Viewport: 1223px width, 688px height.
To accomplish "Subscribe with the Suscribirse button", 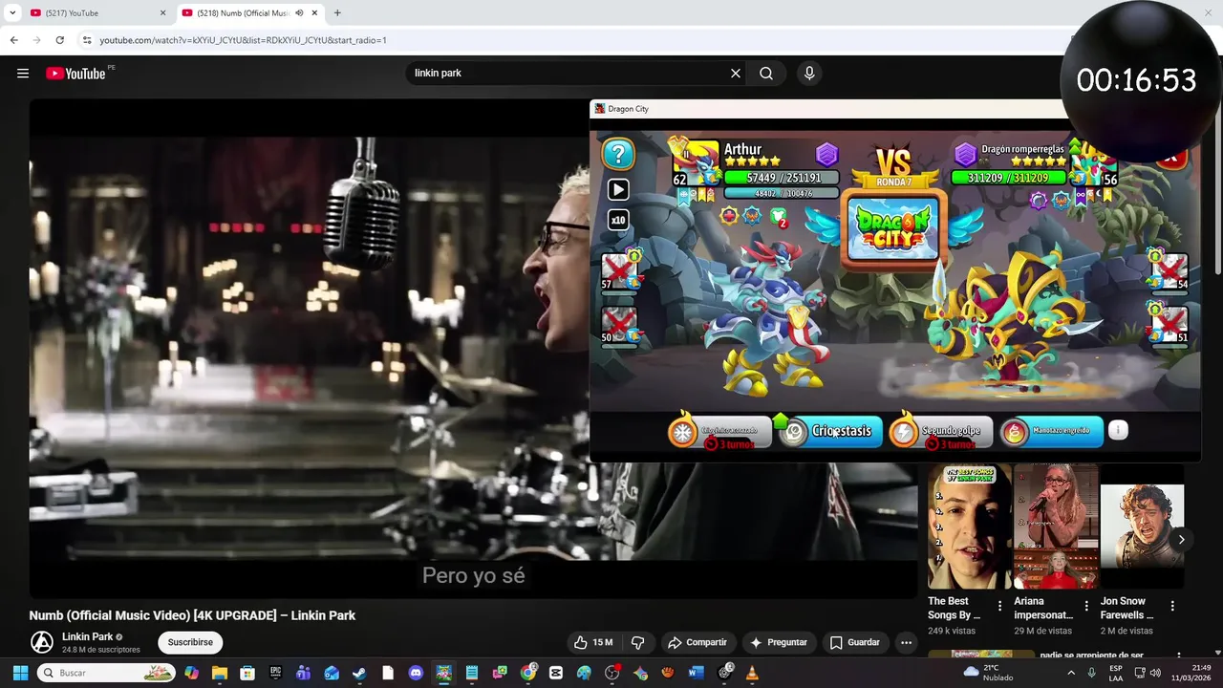I will 190,642.
